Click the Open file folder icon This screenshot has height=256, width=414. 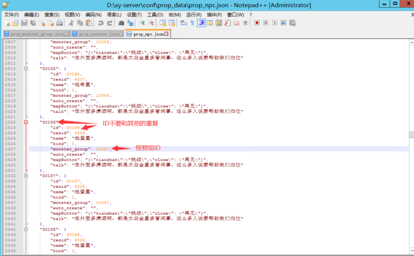[15, 23]
